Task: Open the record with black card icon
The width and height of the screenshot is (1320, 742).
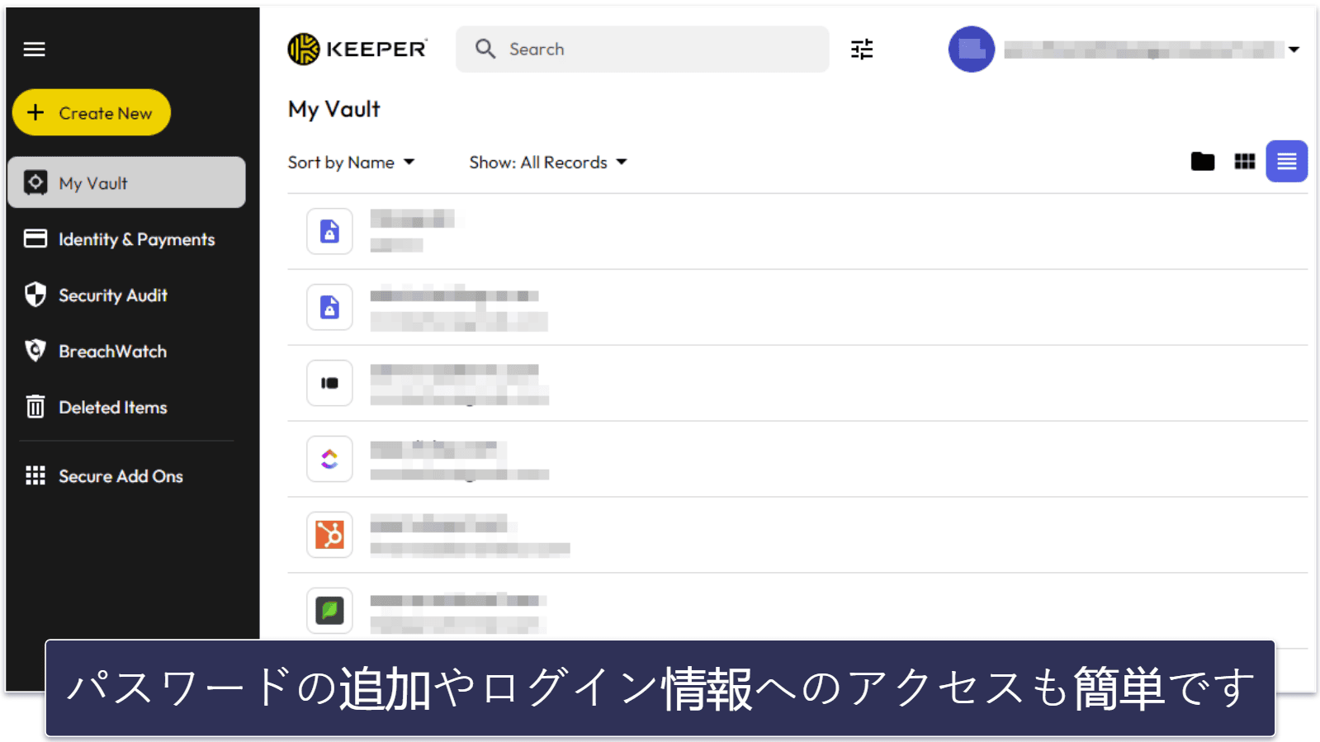Action: tap(797, 383)
